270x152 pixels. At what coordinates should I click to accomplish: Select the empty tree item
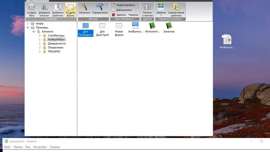pyautogui.click(x=40, y=24)
